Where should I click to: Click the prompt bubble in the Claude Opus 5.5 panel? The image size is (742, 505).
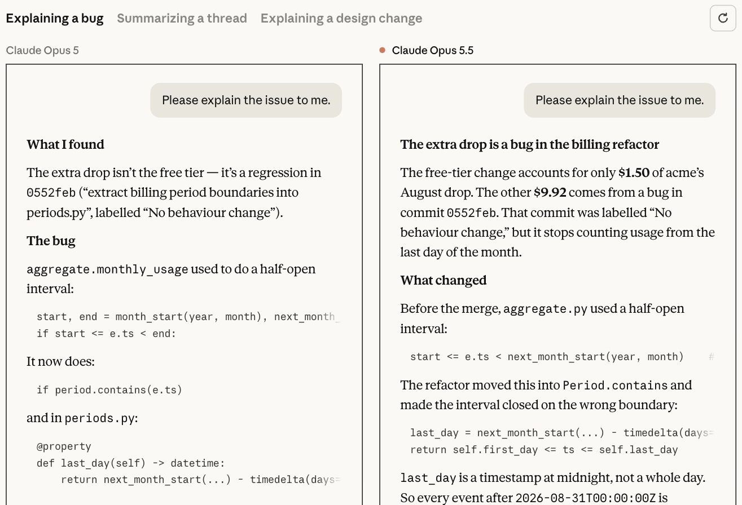(x=620, y=100)
